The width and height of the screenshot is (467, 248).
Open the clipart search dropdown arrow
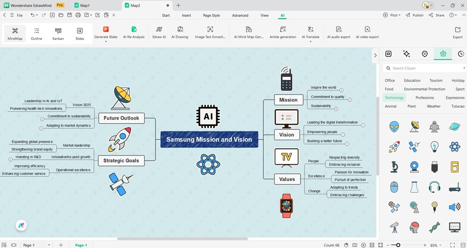click(x=464, y=68)
